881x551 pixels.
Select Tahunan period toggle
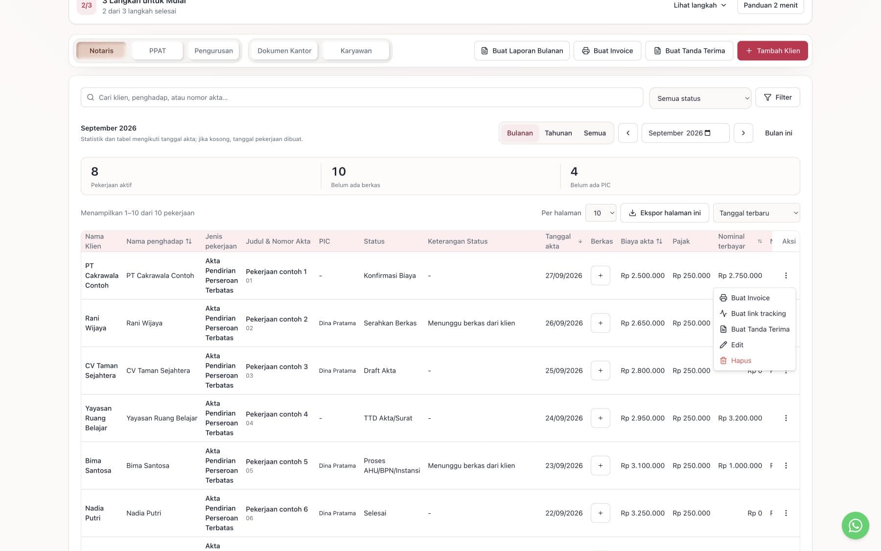[x=558, y=133]
